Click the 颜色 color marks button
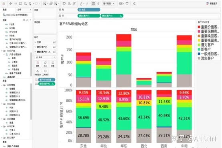The image size is (222, 148). point(38,64)
